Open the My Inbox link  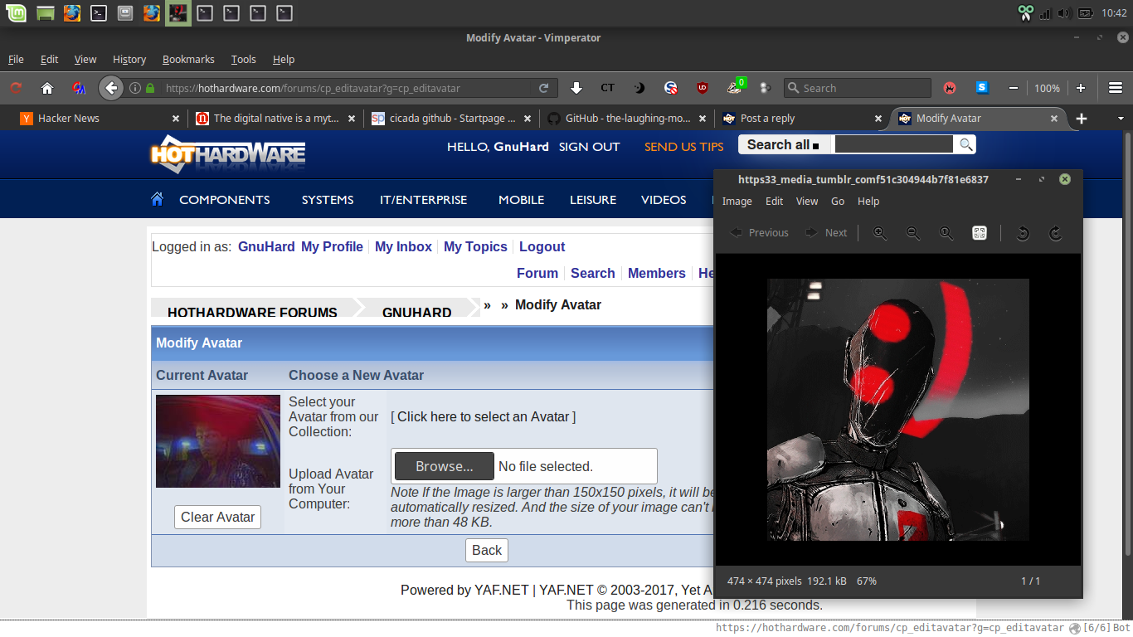403,246
